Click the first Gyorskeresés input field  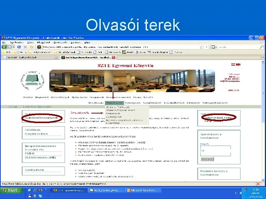pos(215,147)
